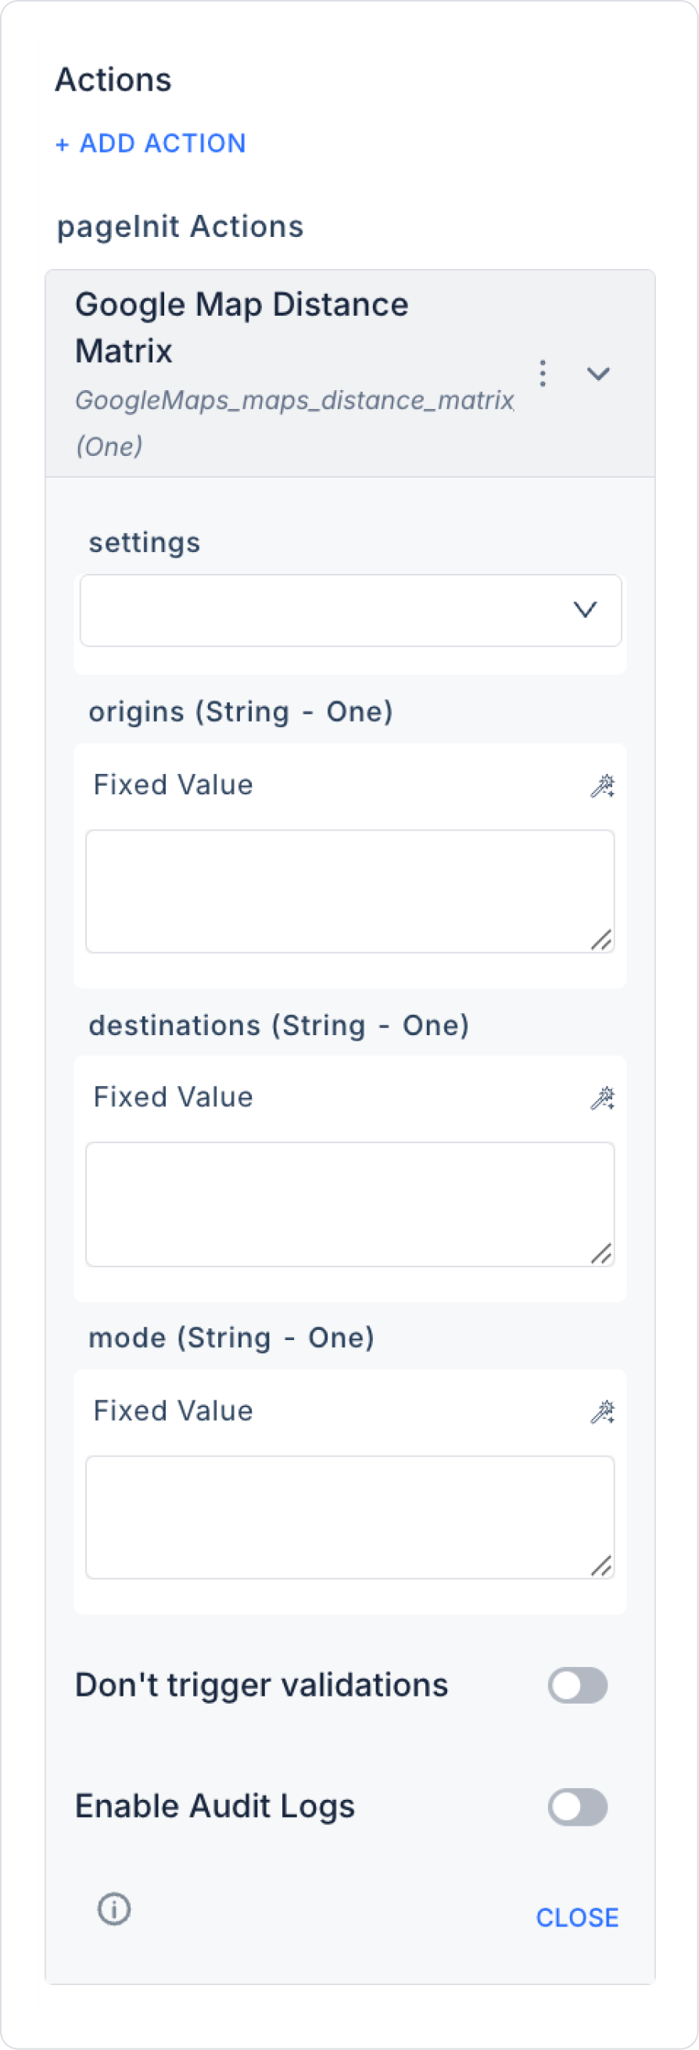
Task: Click the Google Map Distance Matrix action title
Action: (x=242, y=327)
